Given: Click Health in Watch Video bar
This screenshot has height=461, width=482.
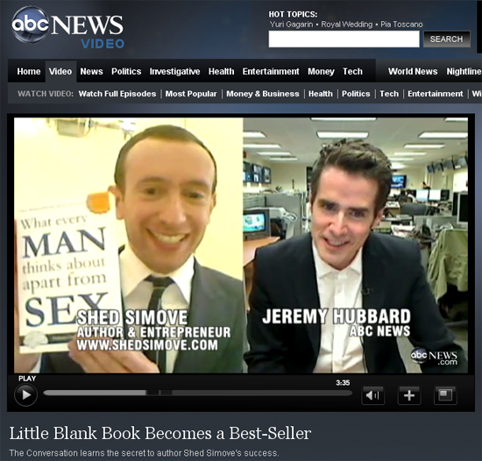Looking at the screenshot, I should [321, 94].
